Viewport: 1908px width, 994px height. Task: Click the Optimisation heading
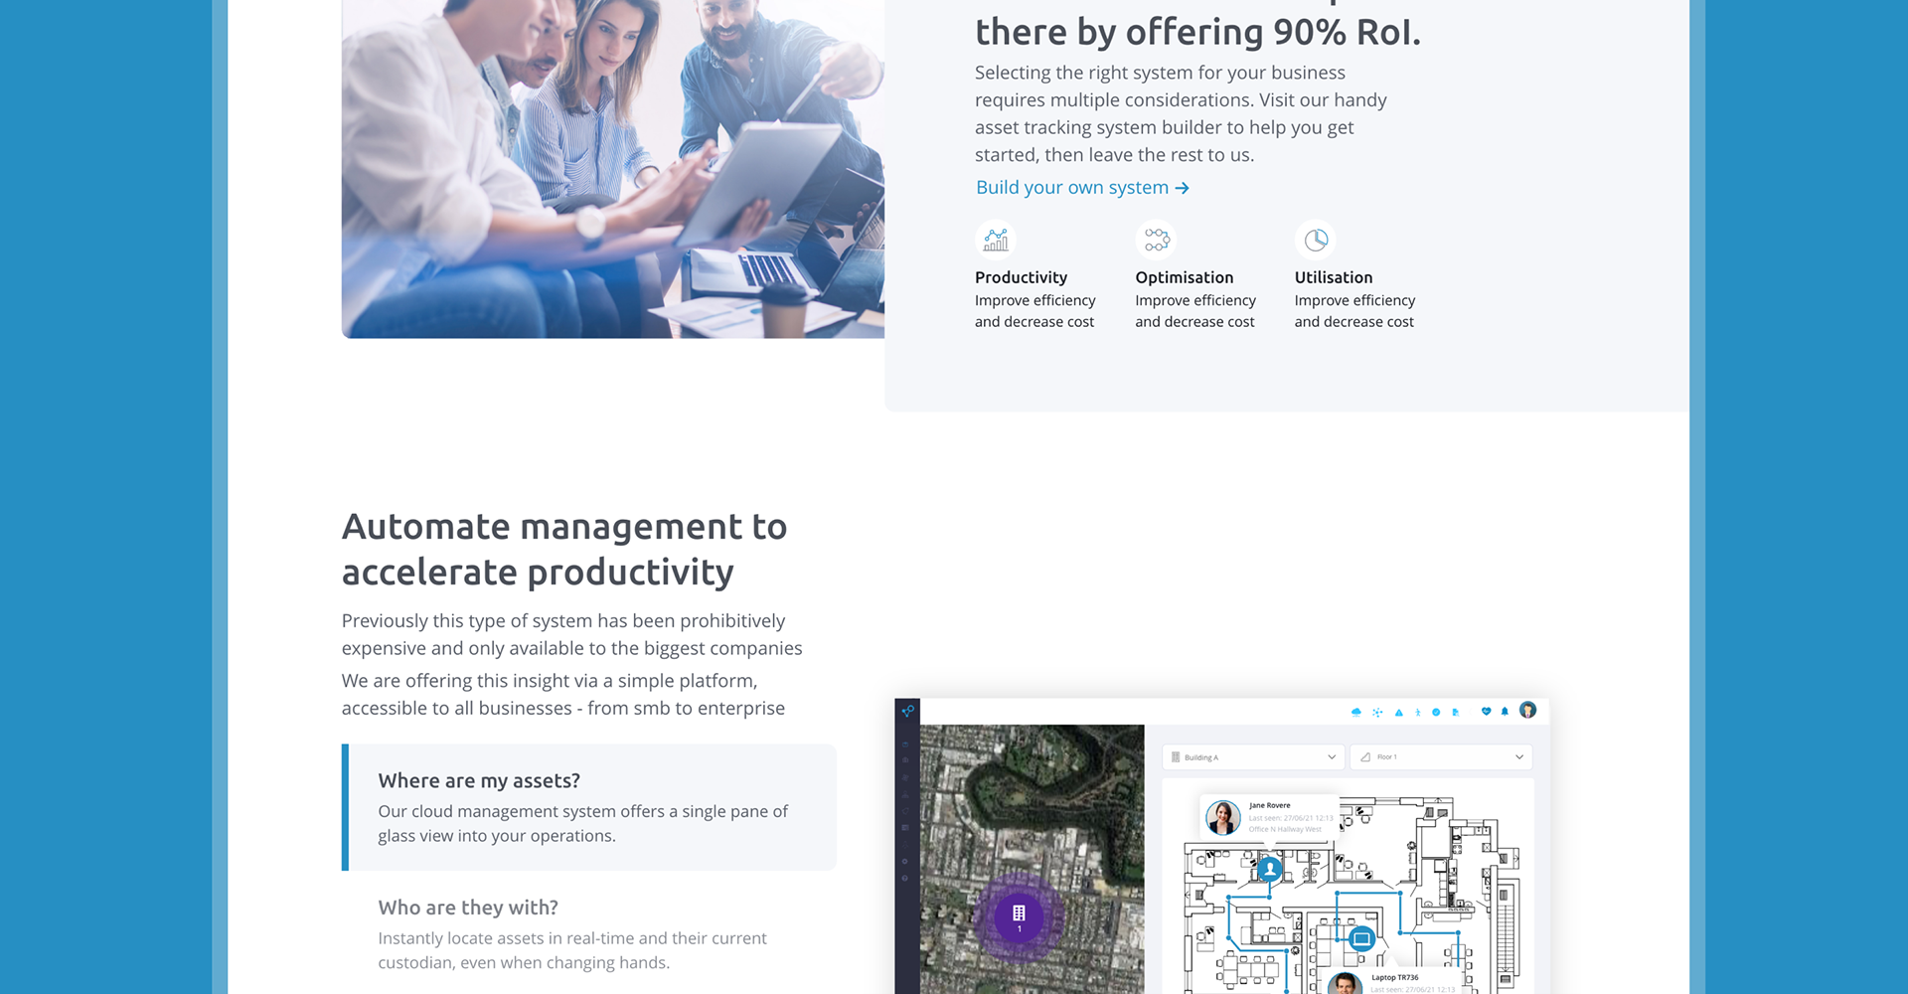[x=1185, y=277]
